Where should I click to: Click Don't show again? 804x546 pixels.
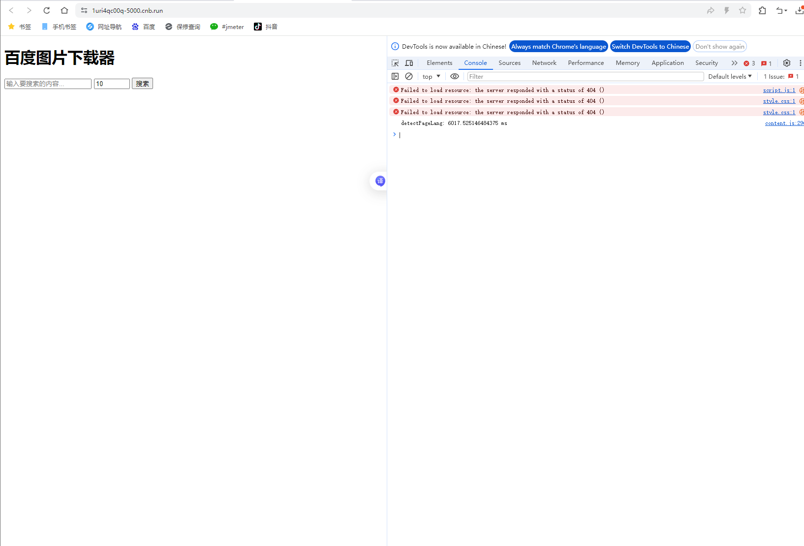(x=719, y=46)
